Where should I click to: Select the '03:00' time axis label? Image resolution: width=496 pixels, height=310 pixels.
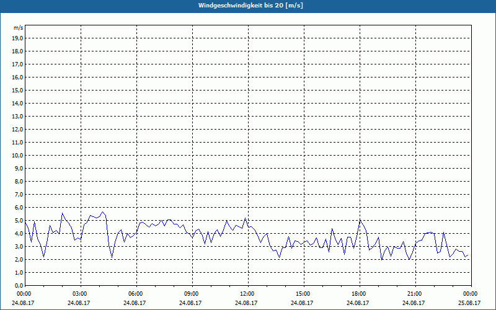pyautogui.click(x=80, y=294)
